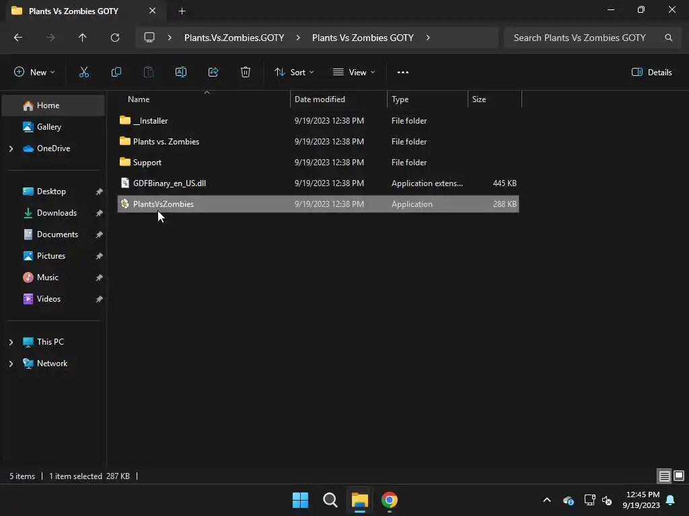
Task: Toggle the Details pane
Action: pos(651,73)
